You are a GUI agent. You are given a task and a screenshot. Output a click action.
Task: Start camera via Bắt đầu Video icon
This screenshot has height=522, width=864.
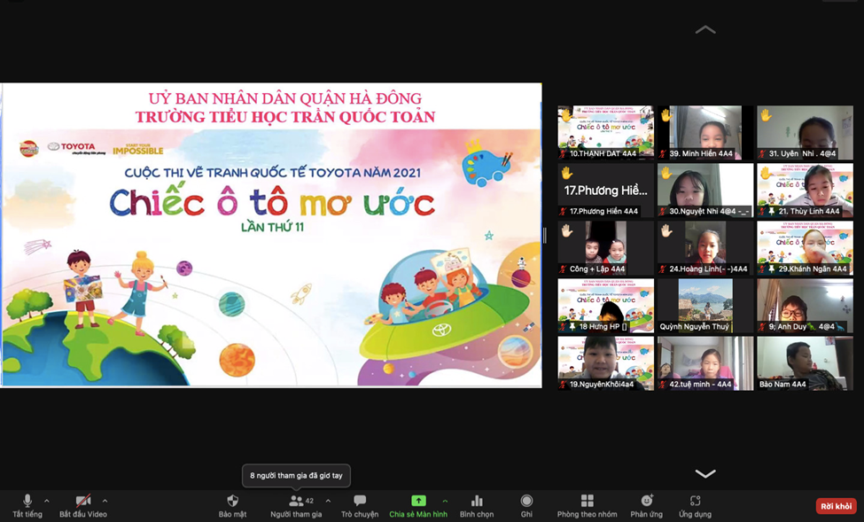pyautogui.click(x=83, y=501)
